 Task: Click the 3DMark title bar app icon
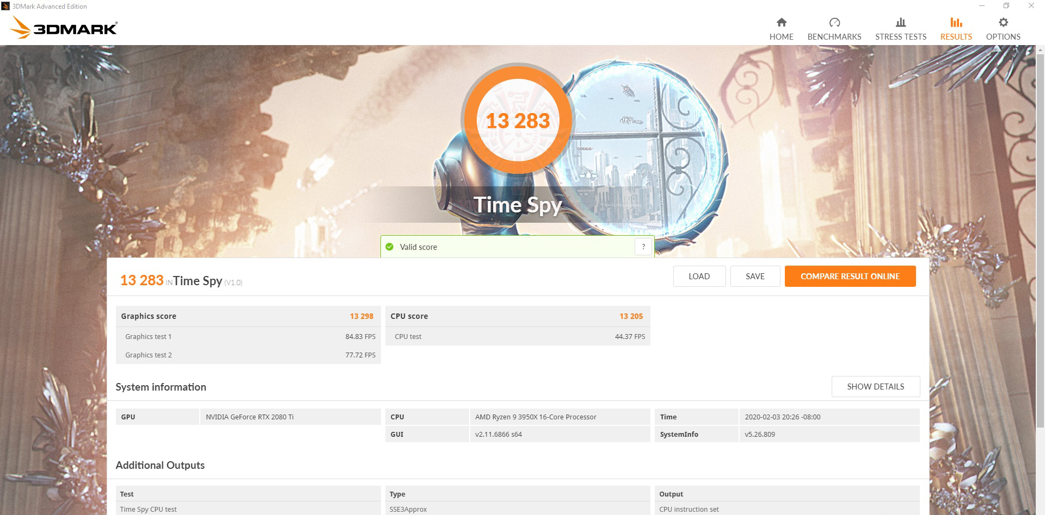pos(5,6)
